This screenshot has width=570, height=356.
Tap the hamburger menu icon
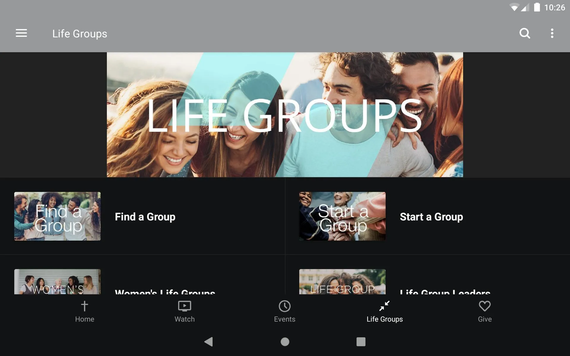click(21, 33)
